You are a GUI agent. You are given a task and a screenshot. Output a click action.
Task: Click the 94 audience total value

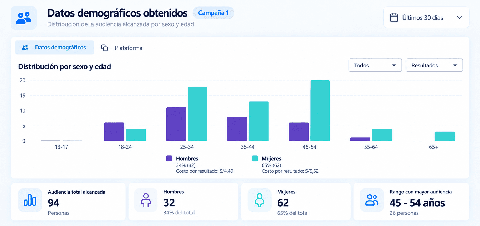54,203
